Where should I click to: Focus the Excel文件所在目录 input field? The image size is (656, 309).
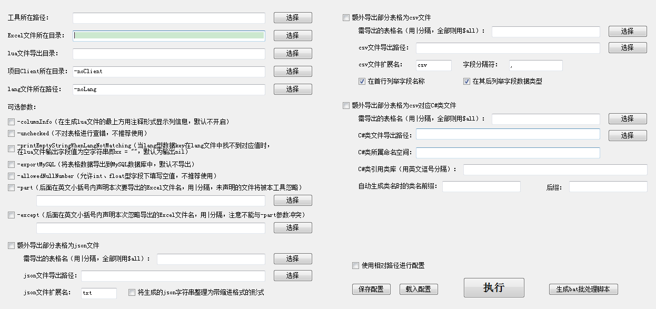(169, 36)
